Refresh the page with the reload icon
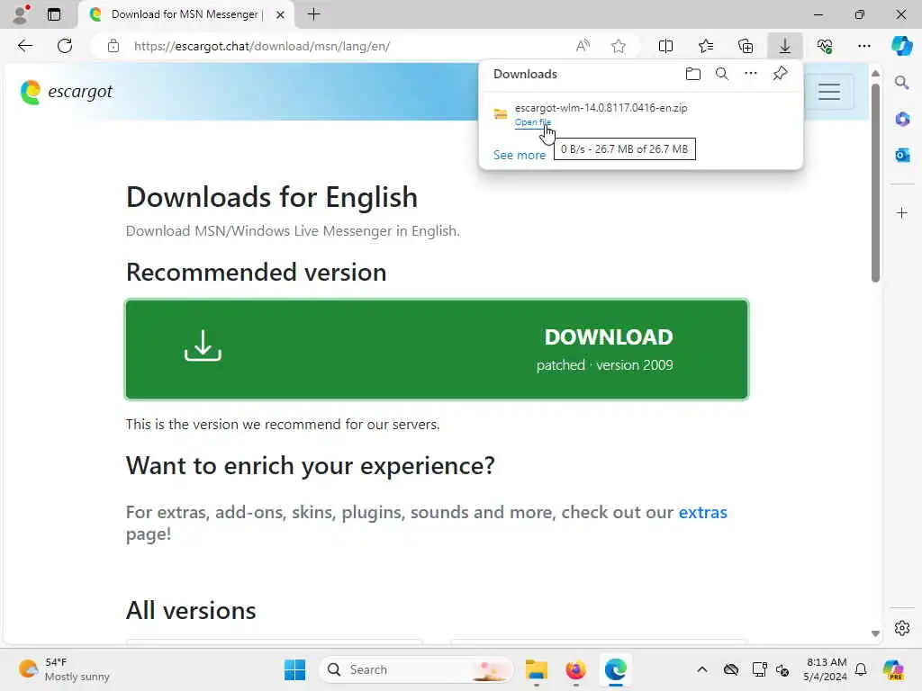Viewport: 922px width, 691px height. [x=65, y=46]
